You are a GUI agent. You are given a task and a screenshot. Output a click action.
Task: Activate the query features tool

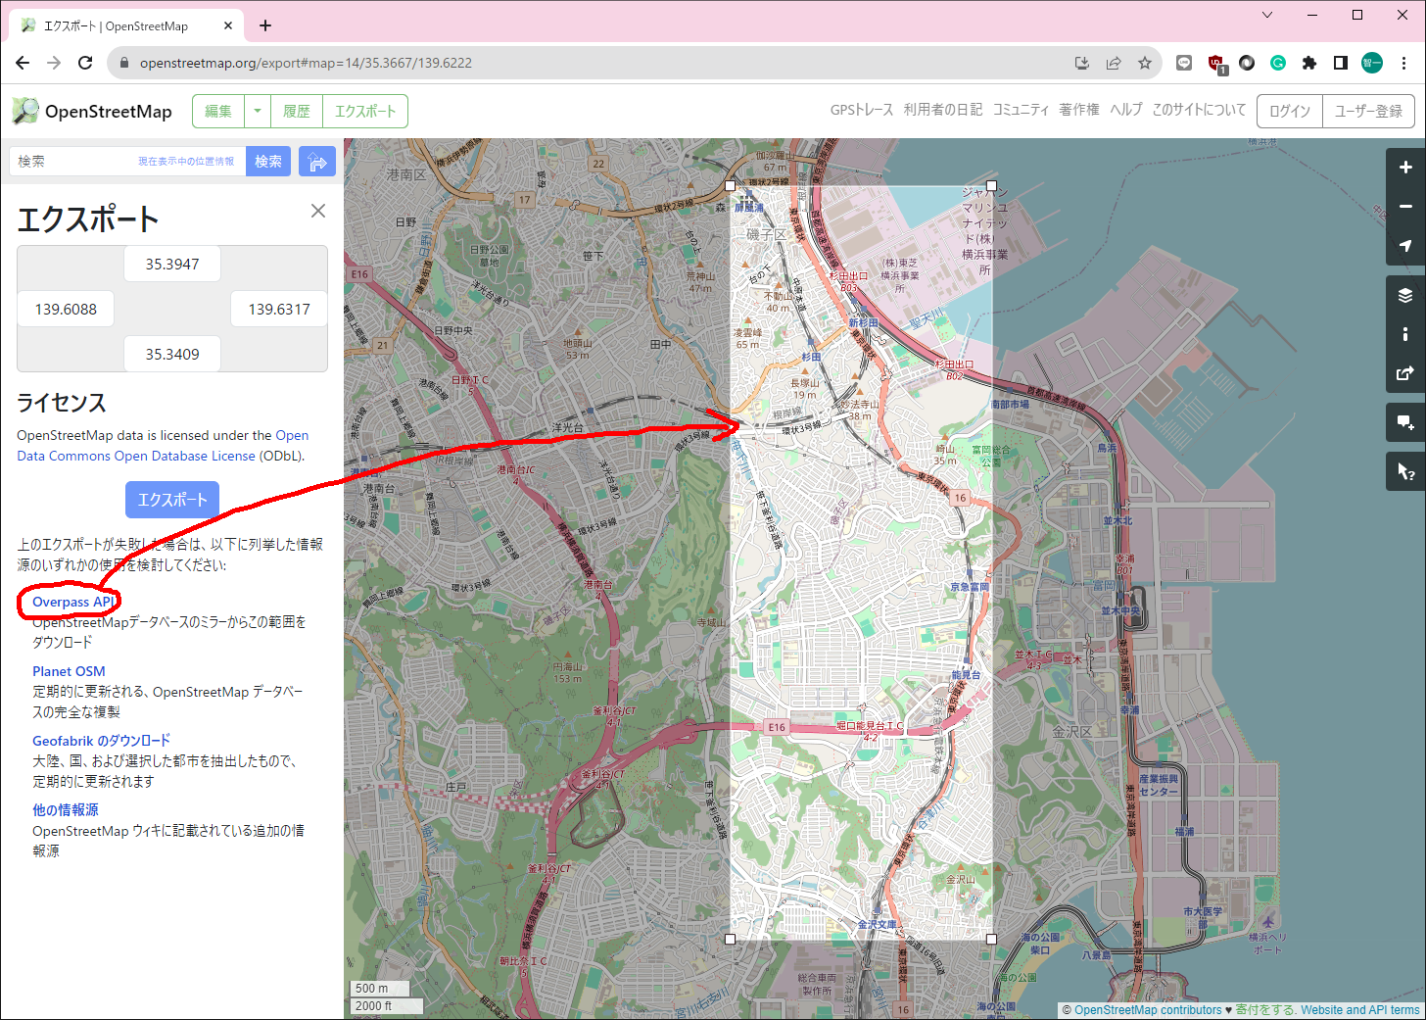1405,471
